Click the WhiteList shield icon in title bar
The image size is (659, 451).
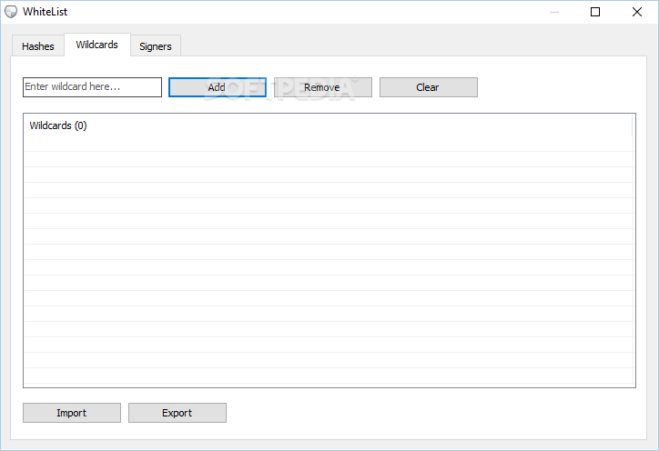pyautogui.click(x=11, y=12)
